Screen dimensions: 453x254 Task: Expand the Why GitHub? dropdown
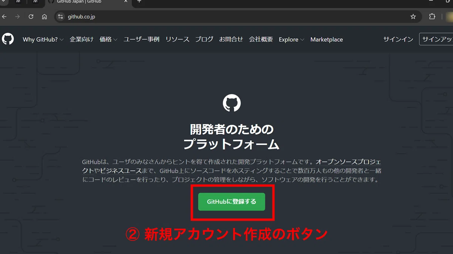click(43, 40)
